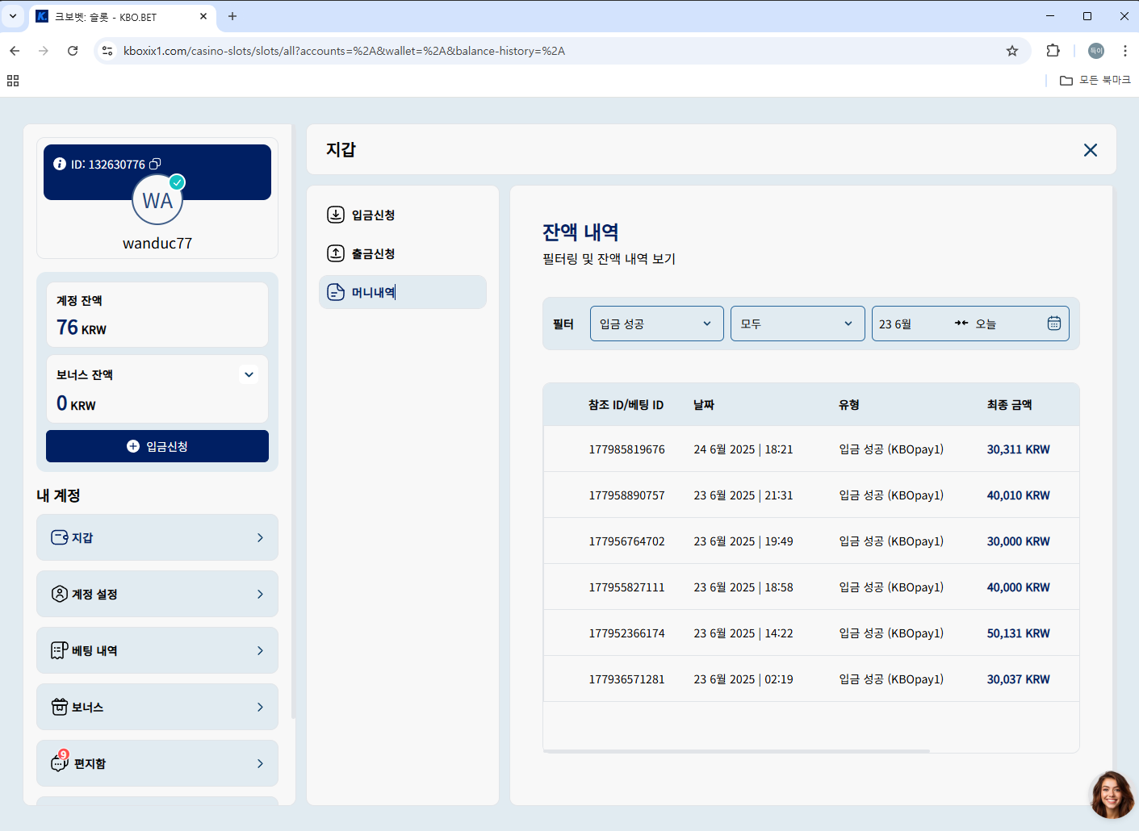Click the gift box icon beside 보너스
This screenshot has width=1139, height=831.
[x=60, y=707]
